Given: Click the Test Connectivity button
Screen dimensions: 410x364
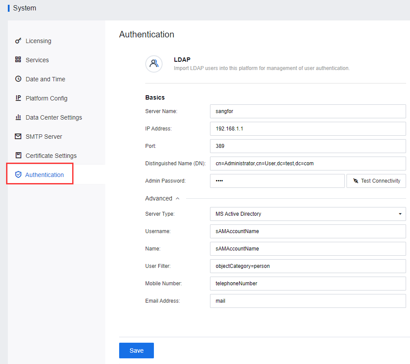Looking at the screenshot, I should click(376, 180).
